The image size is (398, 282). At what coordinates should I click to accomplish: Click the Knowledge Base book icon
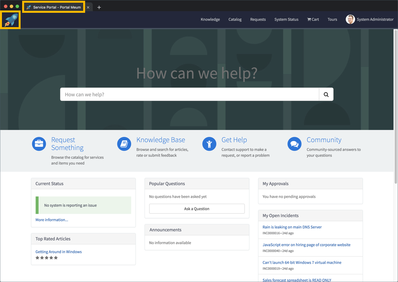pyautogui.click(x=124, y=144)
